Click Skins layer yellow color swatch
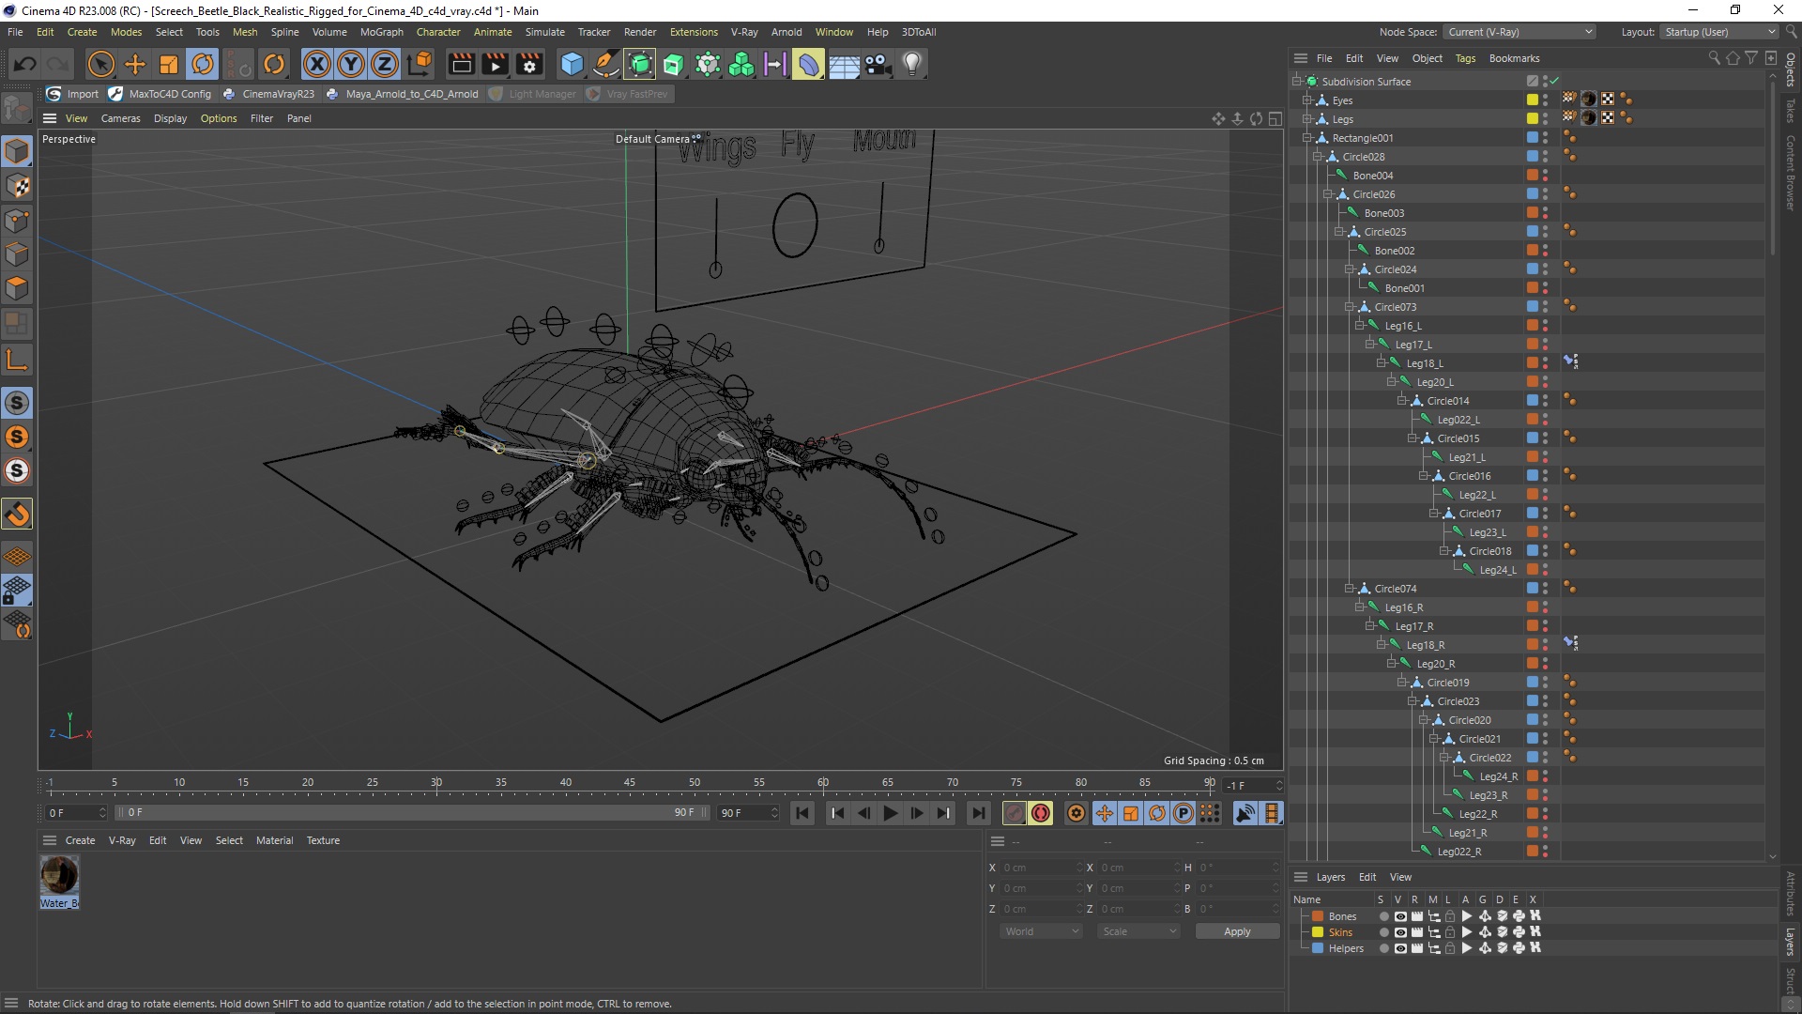 1318,932
